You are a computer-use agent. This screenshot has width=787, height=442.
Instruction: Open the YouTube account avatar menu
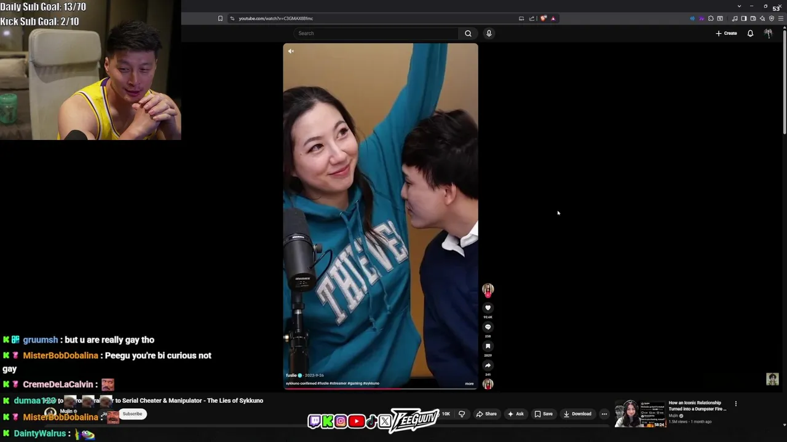coord(768,33)
